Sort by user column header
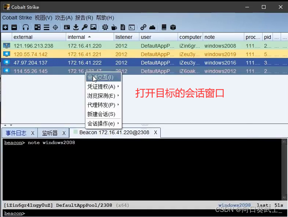The image size is (288, 217). point(158,37)
